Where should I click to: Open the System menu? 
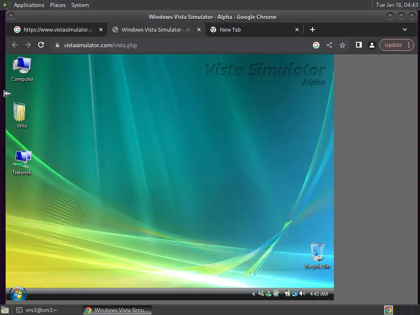pyautogui.click(x=80, y=5)
